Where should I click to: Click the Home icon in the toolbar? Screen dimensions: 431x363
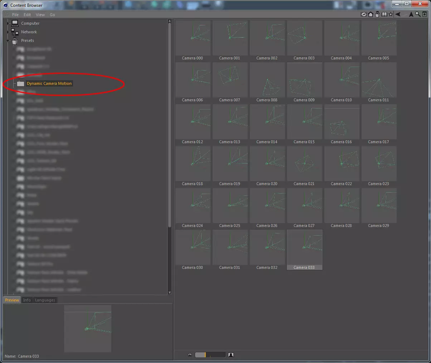371,15
